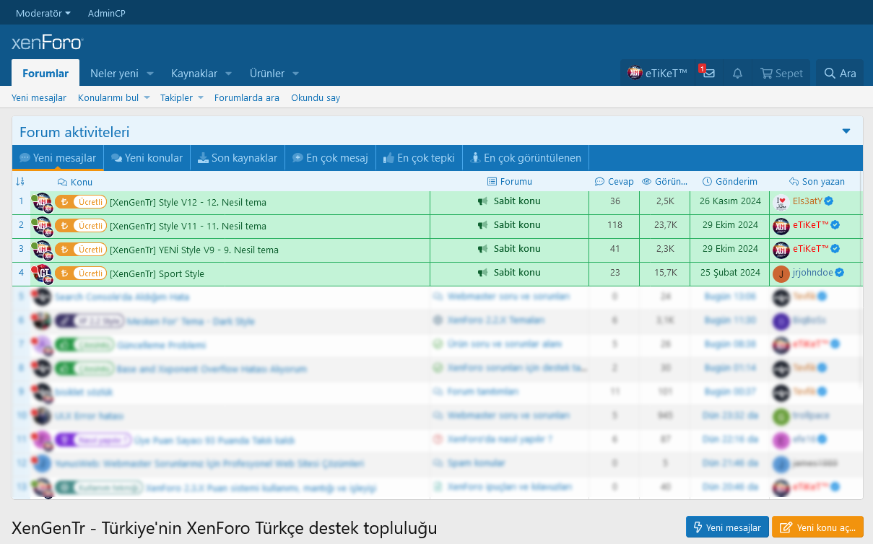Switch to the Yeni konular tab
873x544 pixels.
click(x=147, y=158)
